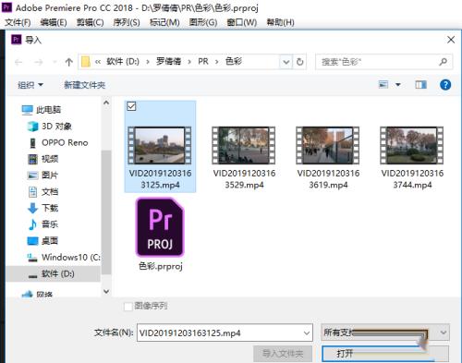Image resolution: width=462 pixels, height=363 pixels.
Task: Open the 窗口(W) menu
Action: pos(242,22)
